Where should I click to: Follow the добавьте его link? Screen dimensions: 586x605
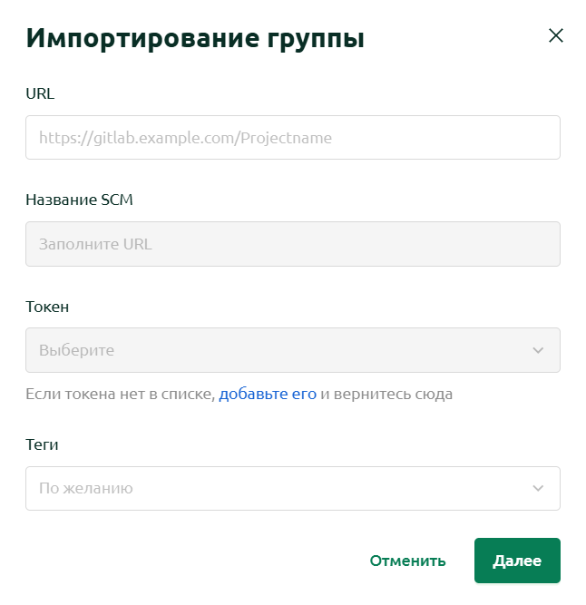[268, 394]
